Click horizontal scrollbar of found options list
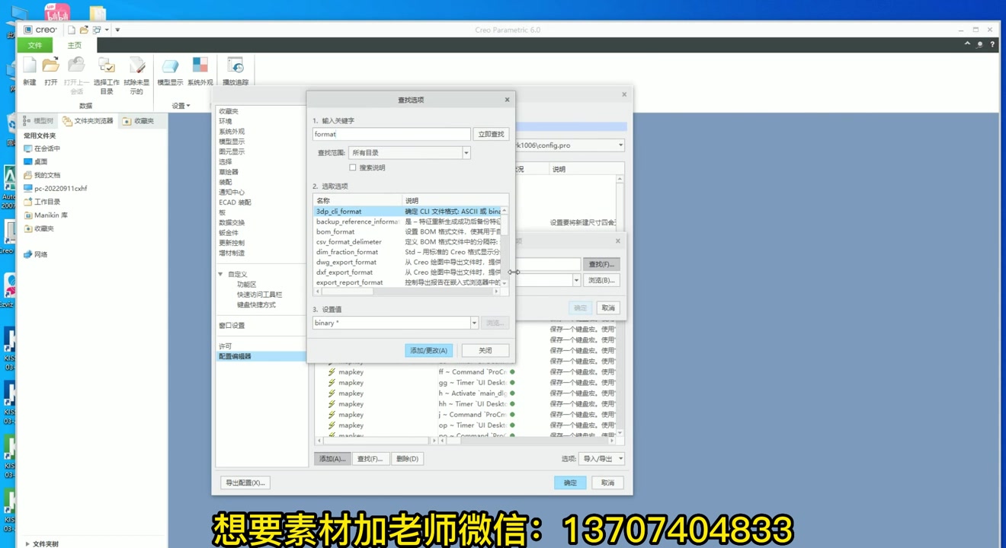 [406, 291]
